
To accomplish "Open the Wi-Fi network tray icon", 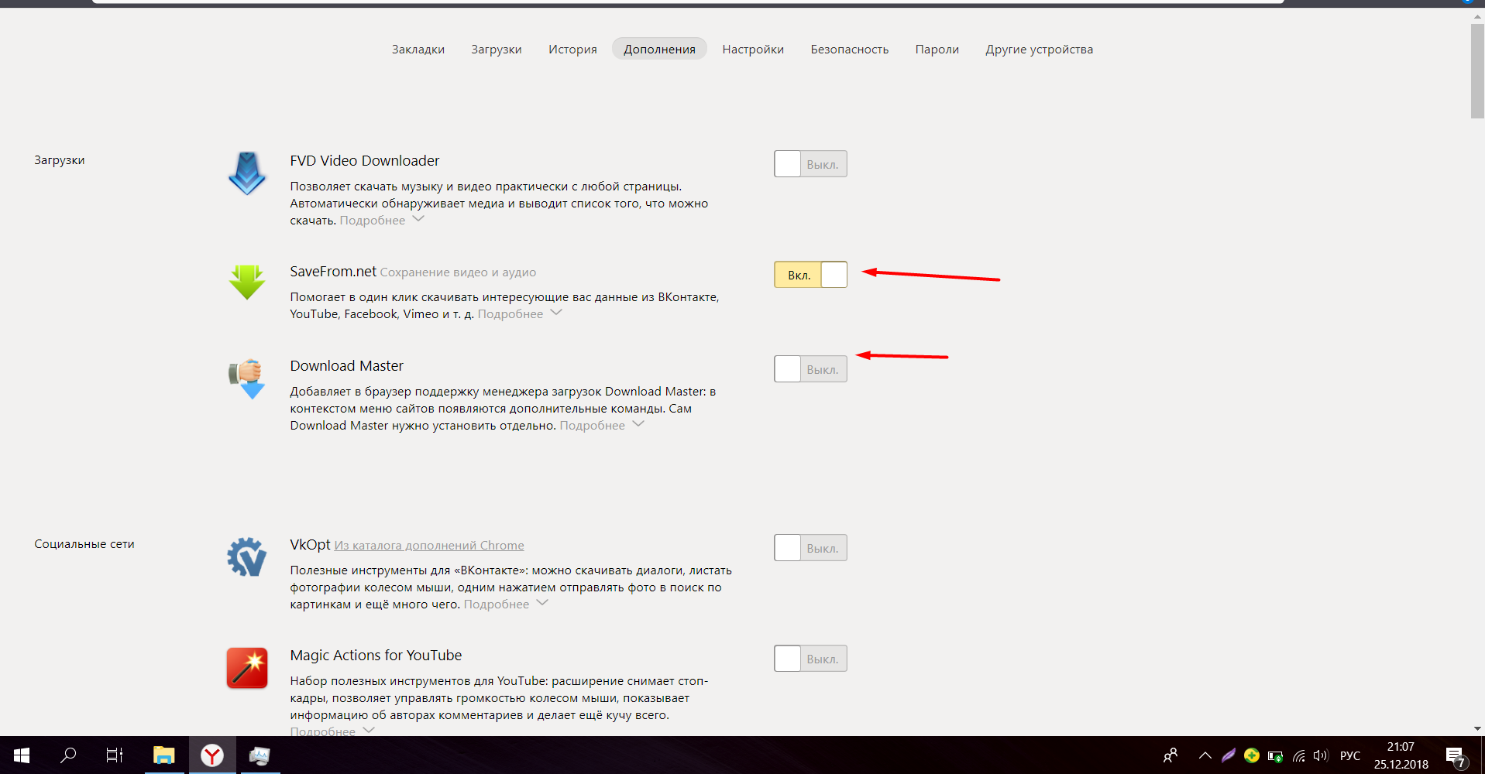I will point(1299,756).
